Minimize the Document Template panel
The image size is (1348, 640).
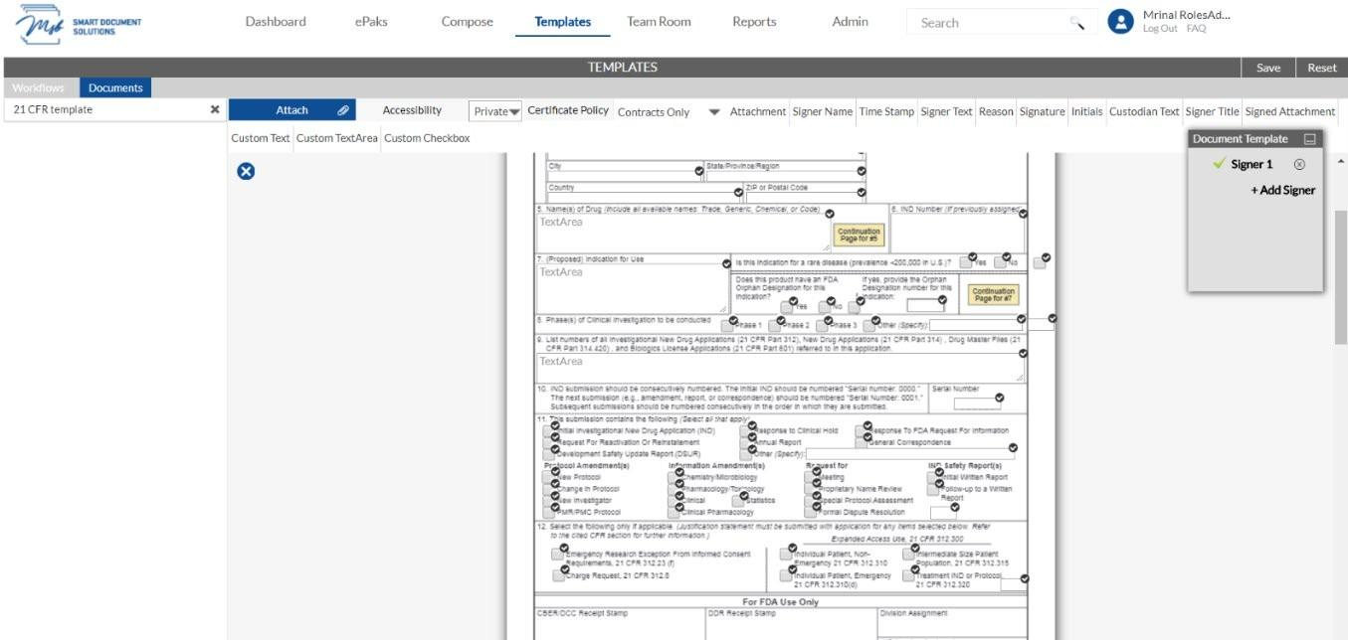tap(1309, 139)
